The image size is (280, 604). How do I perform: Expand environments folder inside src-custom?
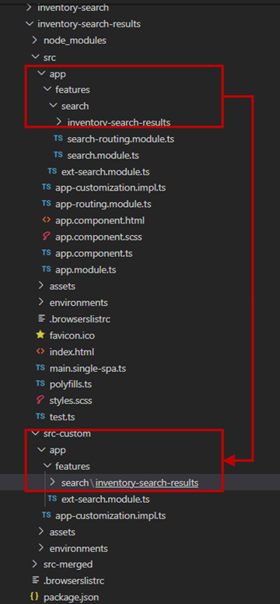coord(41,548)
